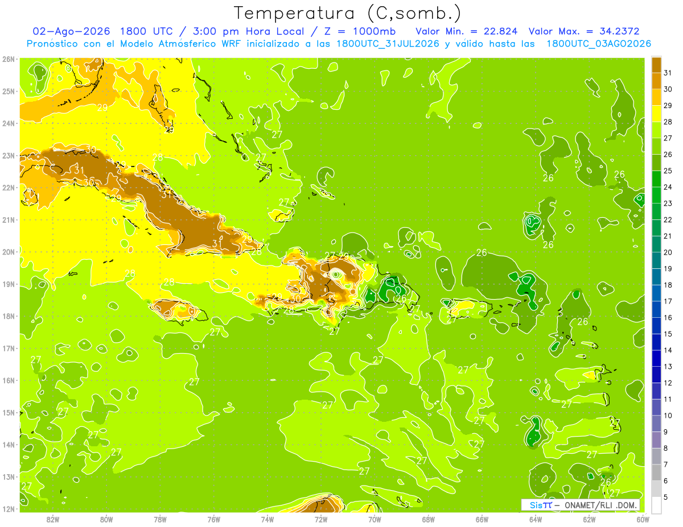Viewport: 683px width, 527px height.
Task: Click the 15N latitude axis label
Action: (x=8, y=413)
